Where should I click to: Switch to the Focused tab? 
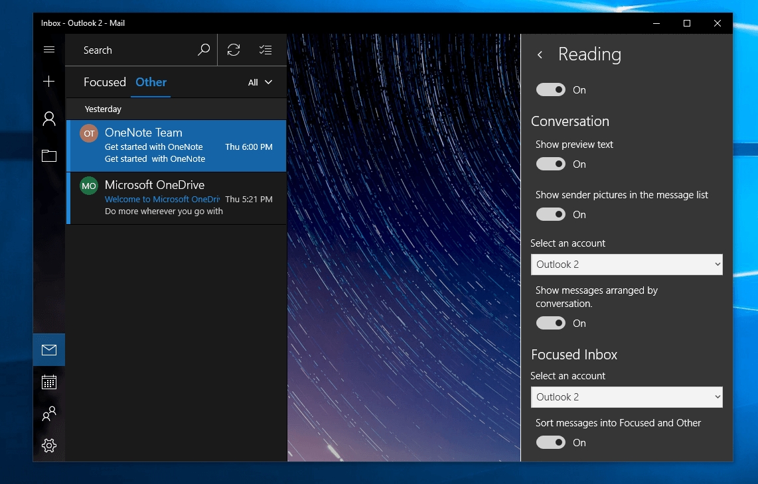pos(104,82)
